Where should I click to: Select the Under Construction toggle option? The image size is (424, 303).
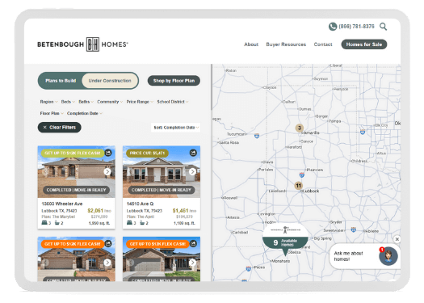click(x=110, y=81)
